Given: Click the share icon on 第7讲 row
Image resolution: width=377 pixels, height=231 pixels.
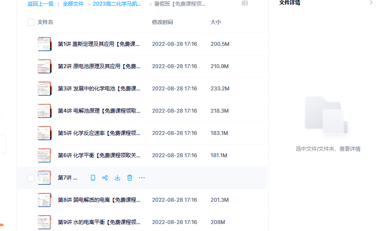Looking at the screenshot, I should 105,178.
